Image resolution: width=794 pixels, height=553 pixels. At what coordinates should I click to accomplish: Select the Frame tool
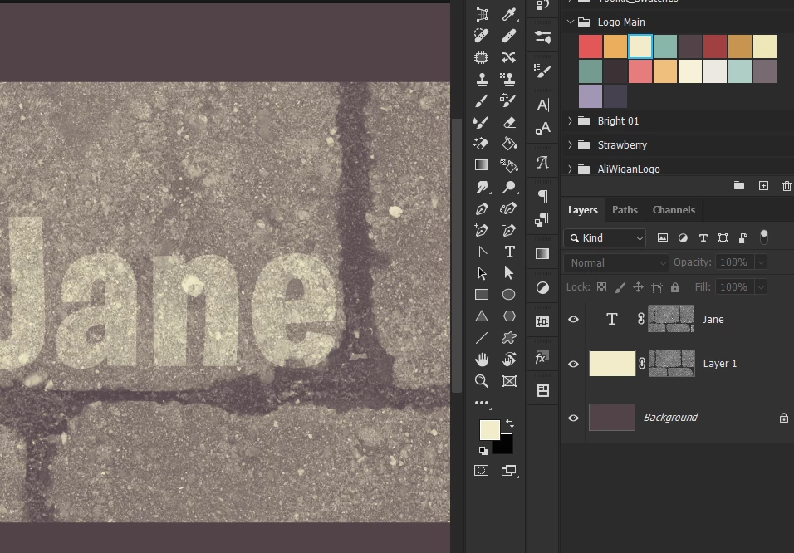coord(509,381)
